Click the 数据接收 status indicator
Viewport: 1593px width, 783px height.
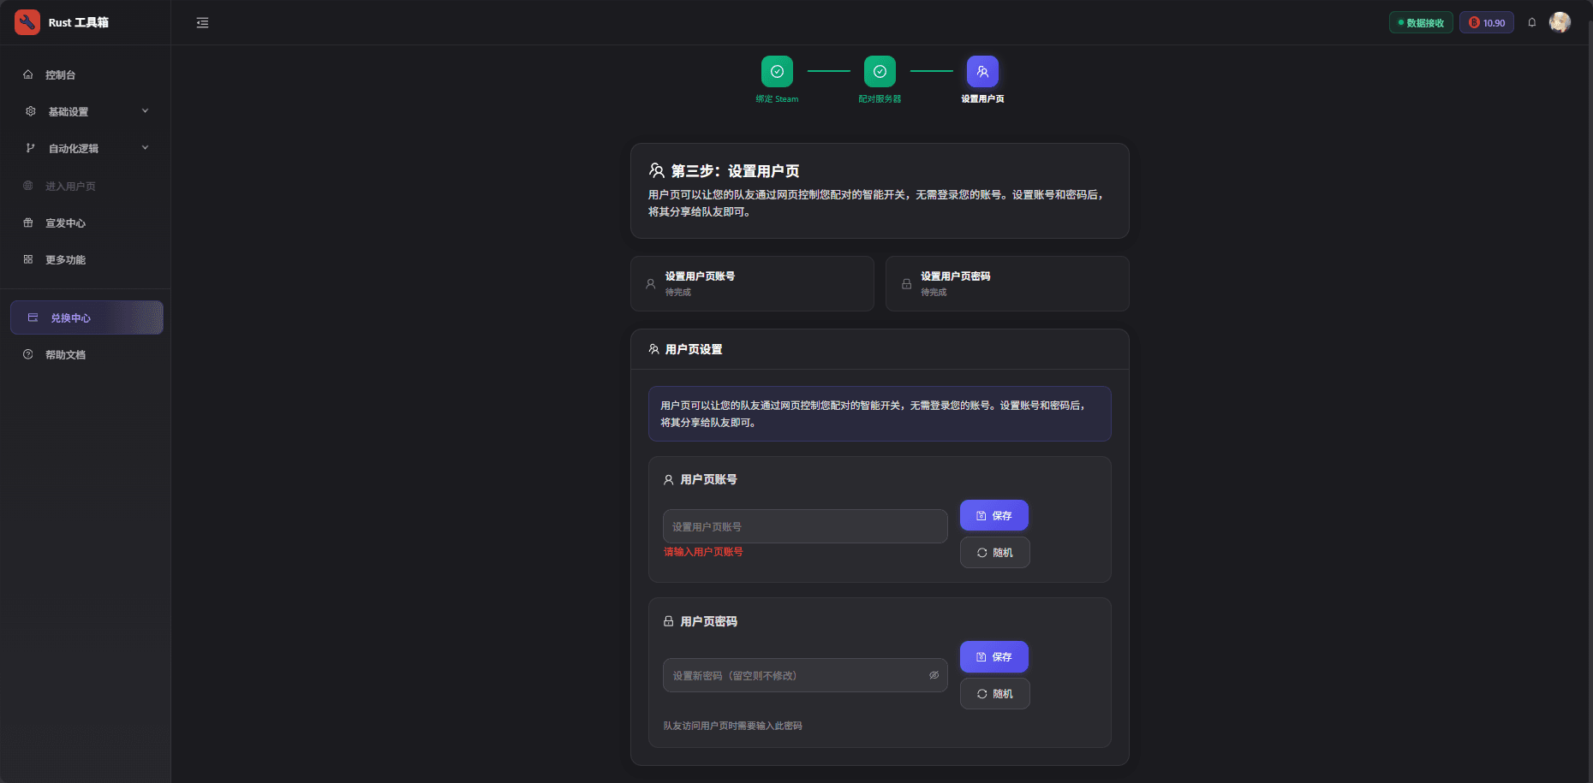tap(1421, 22)
